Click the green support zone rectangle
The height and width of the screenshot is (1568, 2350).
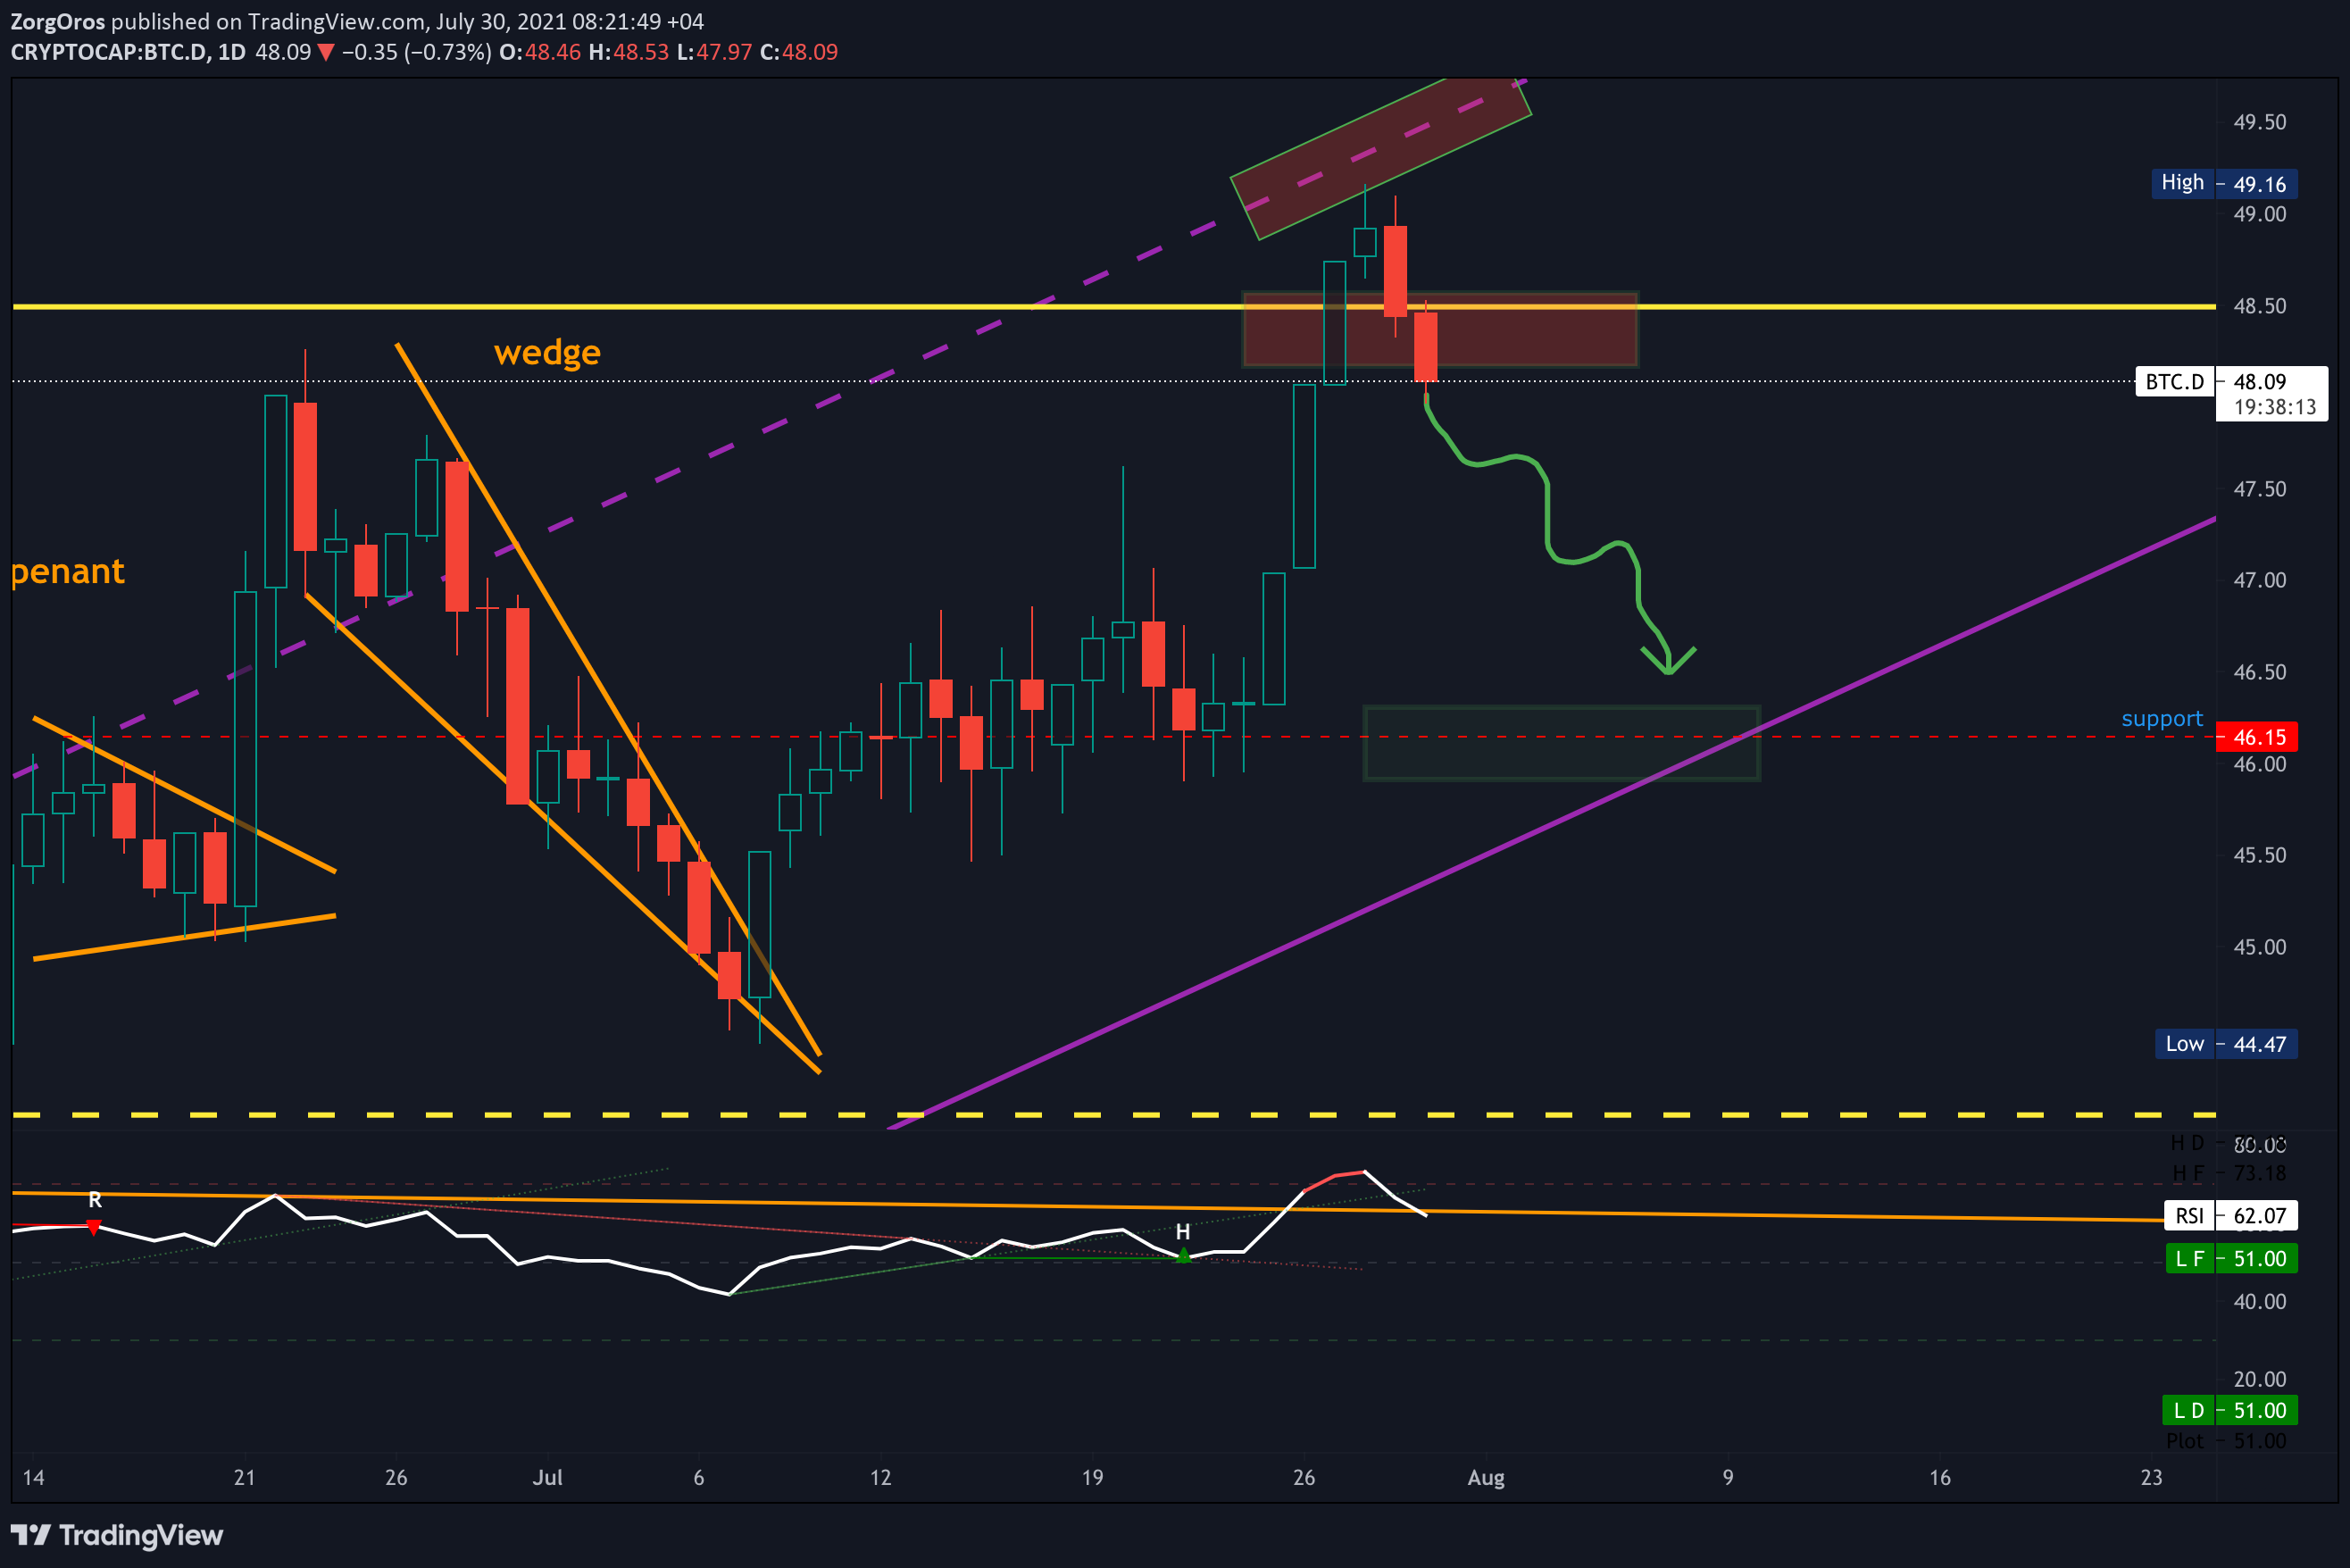(1561, 743)
